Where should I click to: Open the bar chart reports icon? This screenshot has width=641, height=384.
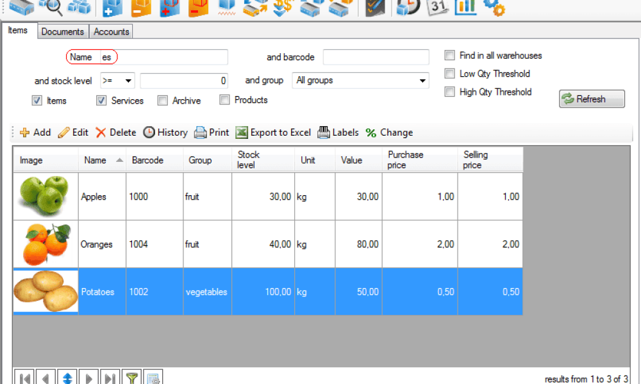465,7
